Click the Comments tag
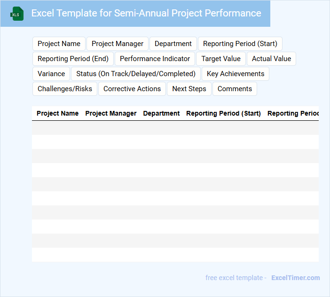330x297 pixels. click(235, 89)
